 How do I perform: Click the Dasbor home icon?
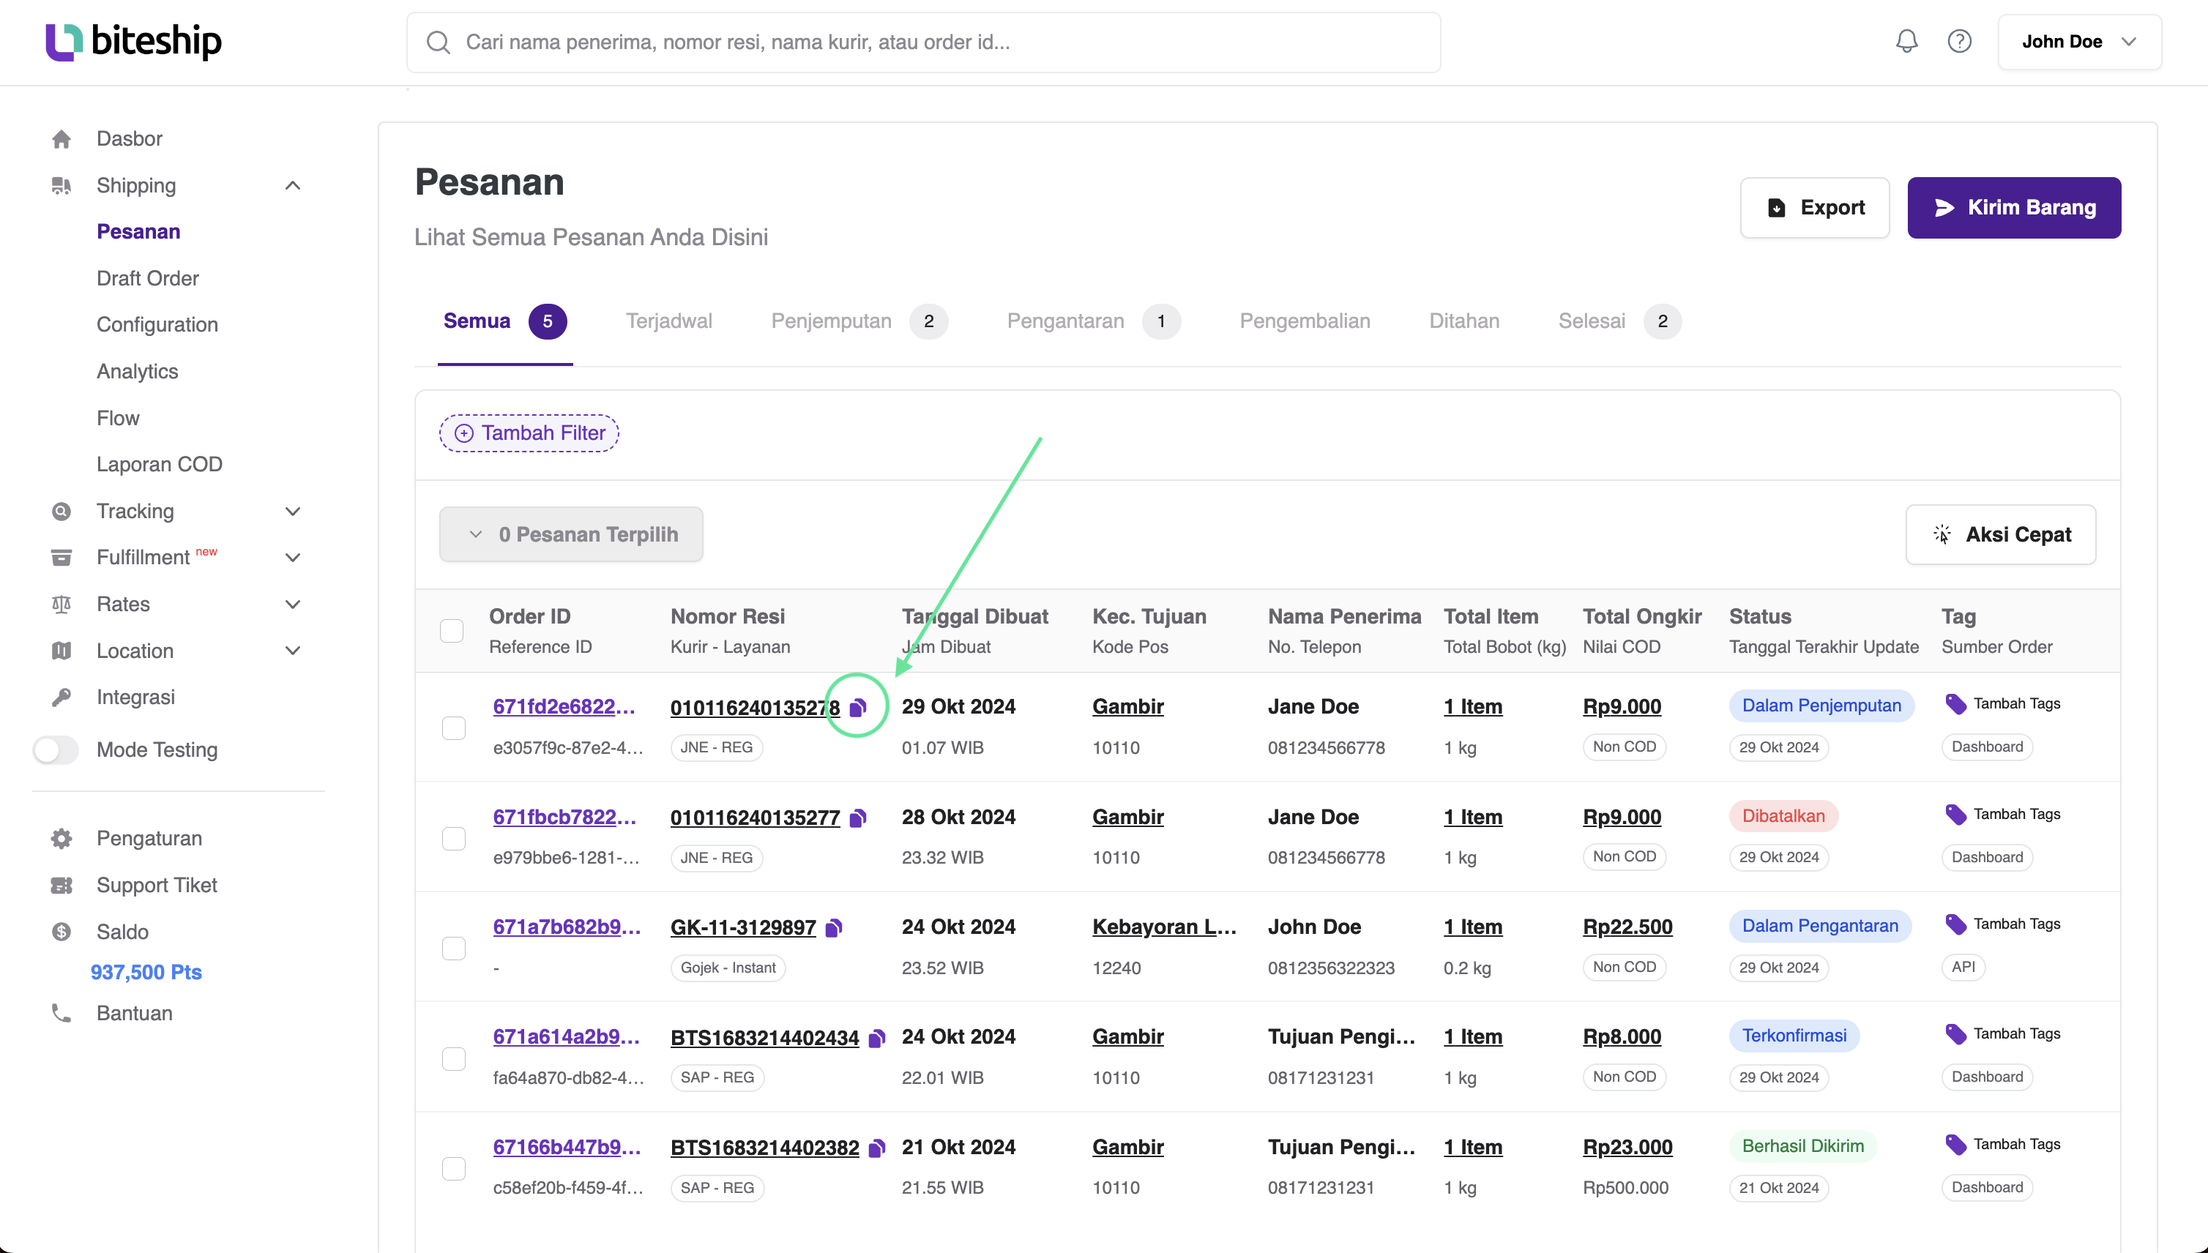click(x=61, y=138)
